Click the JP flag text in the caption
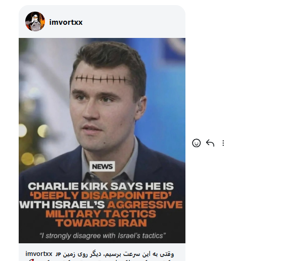Viewport: 288px width, 261px height. click(58, 254)
